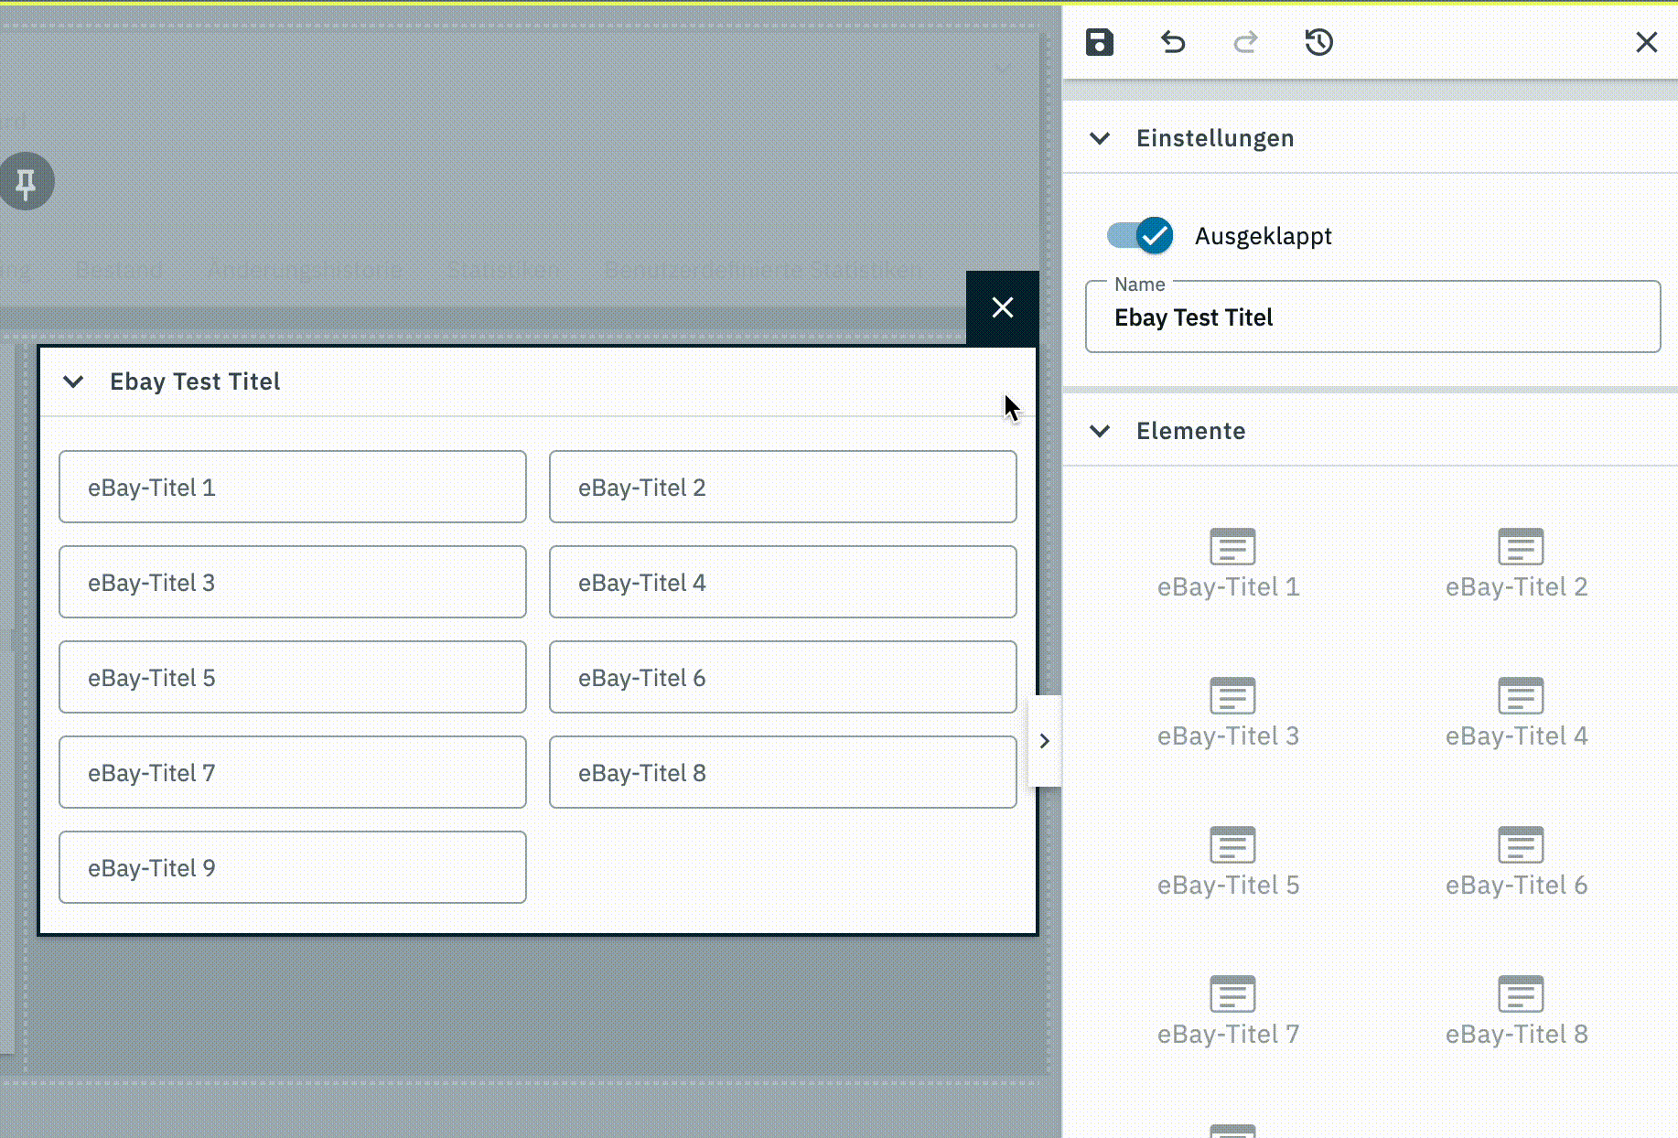Select eBay-Titel 6 element icon in Elemente

click(1520, 845)
